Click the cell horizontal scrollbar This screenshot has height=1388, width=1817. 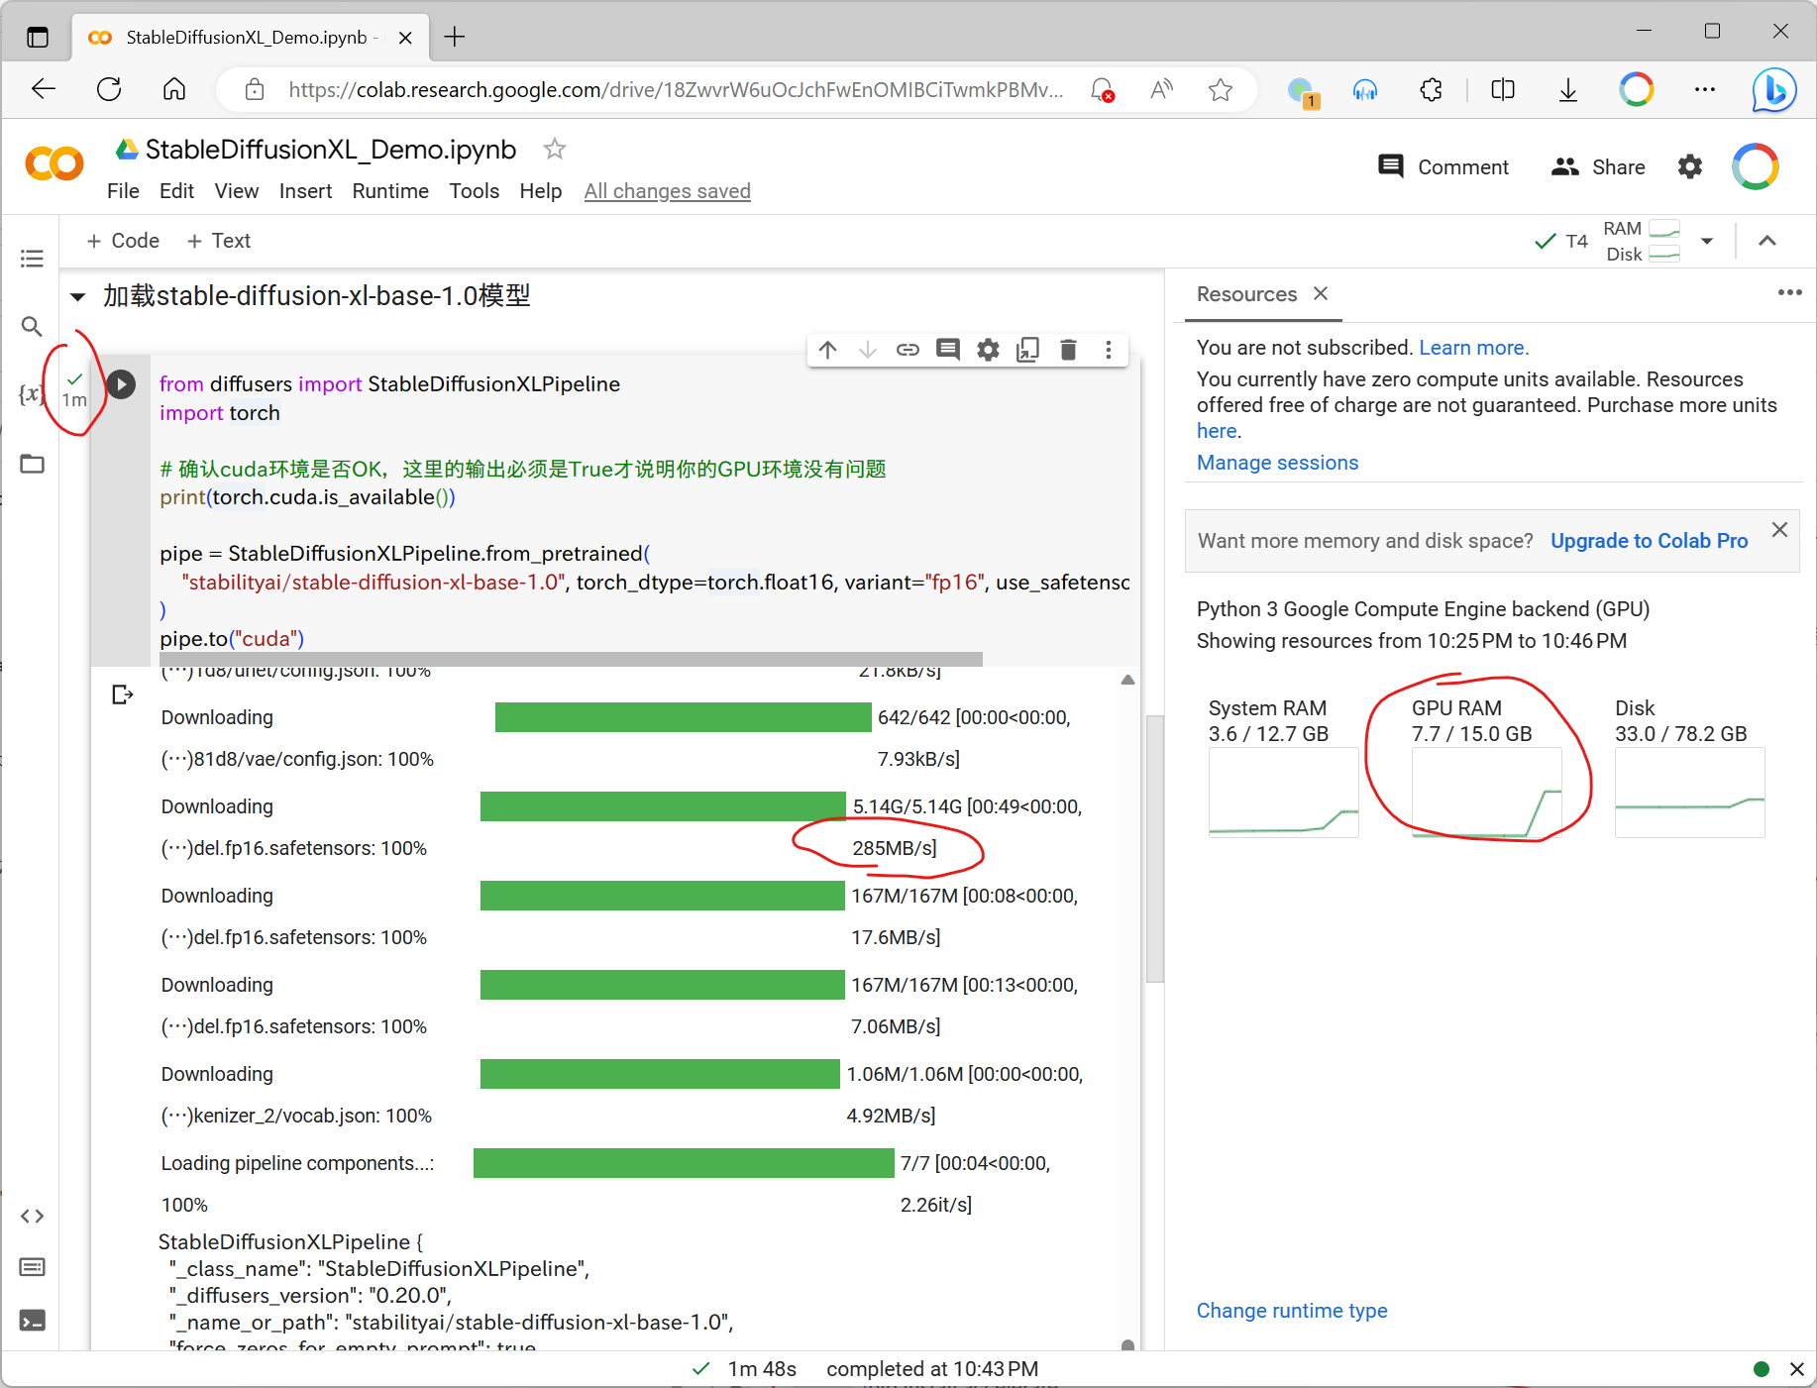click(571, 659)
